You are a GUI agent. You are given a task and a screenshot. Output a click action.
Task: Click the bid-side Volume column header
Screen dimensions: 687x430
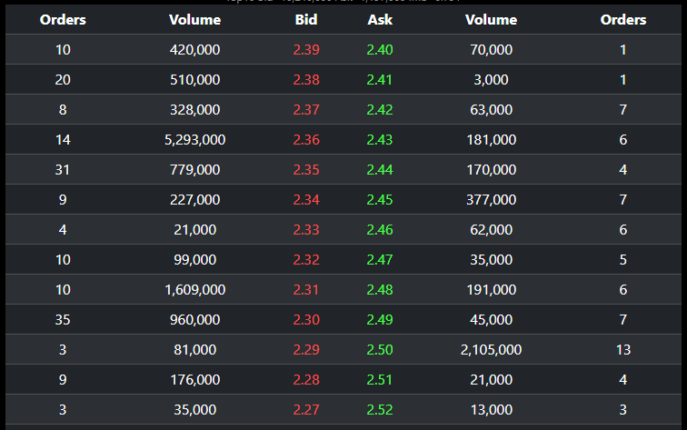point(194,19)
